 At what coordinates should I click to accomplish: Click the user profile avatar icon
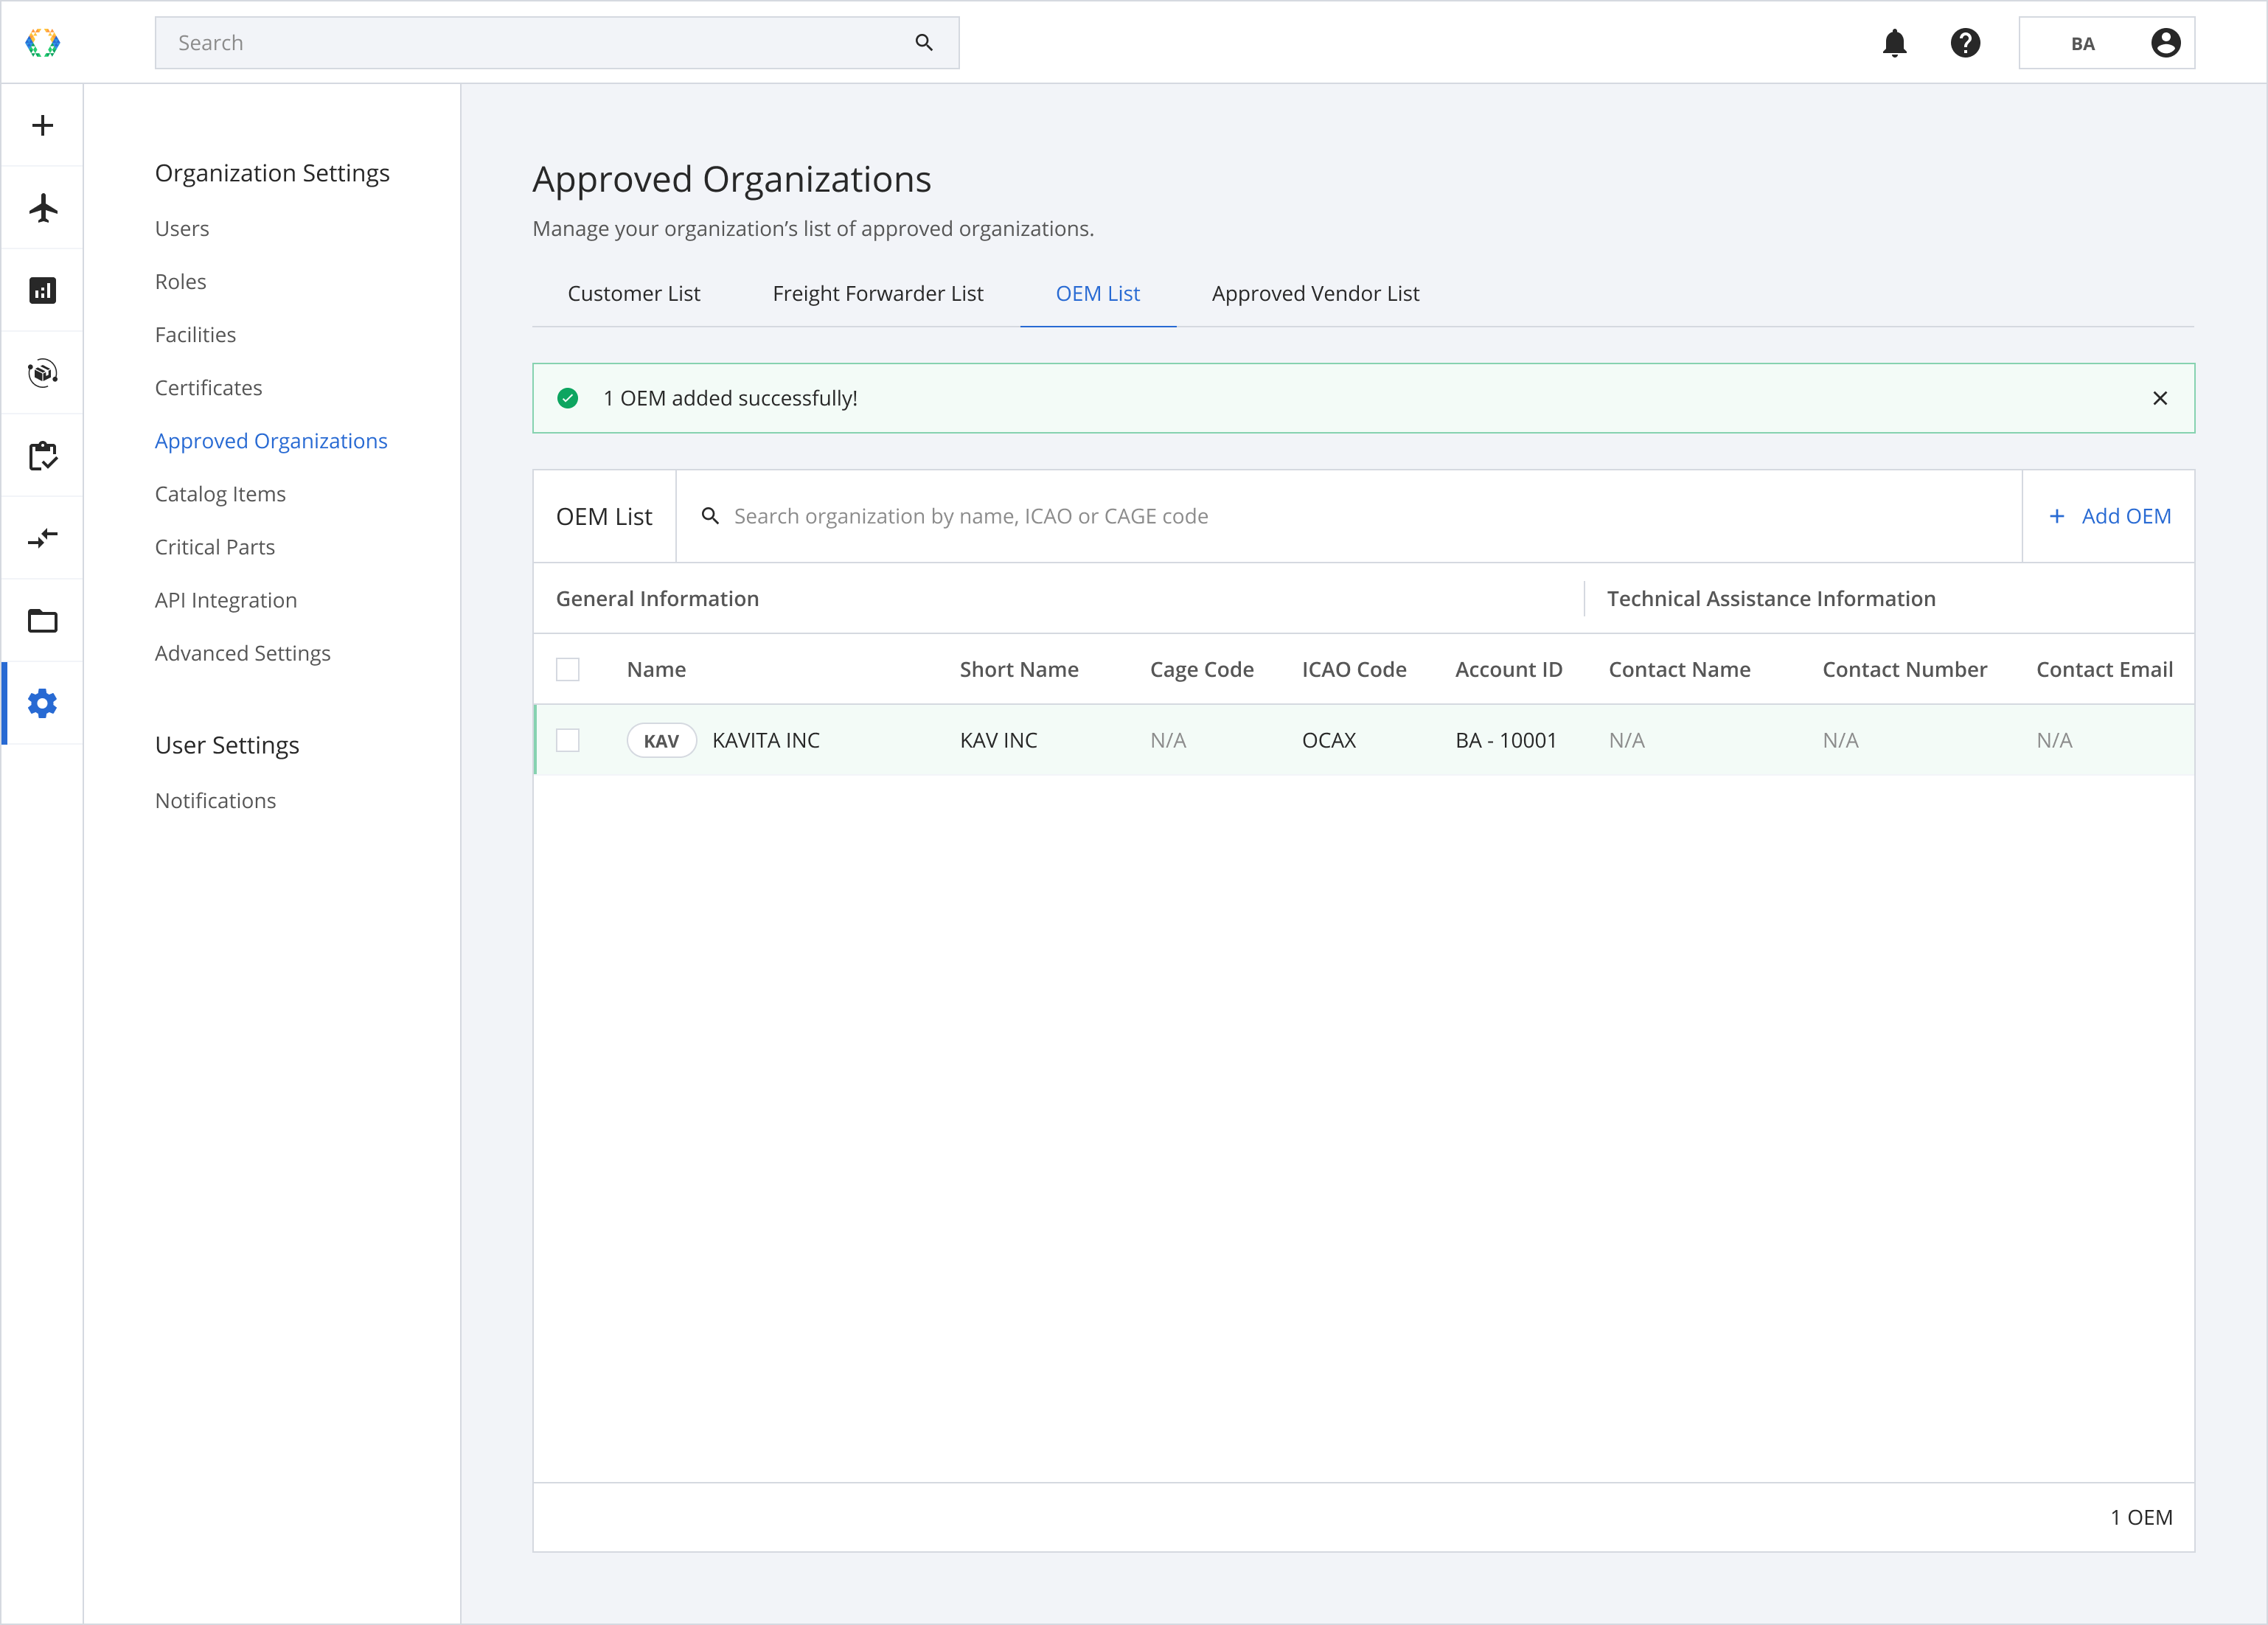tap(2165, 43)
